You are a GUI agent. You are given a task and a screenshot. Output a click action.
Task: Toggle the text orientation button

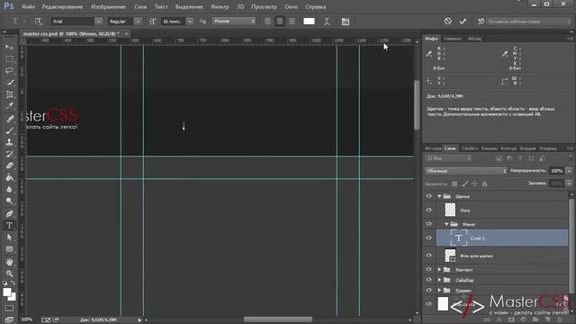click(38, 22)
